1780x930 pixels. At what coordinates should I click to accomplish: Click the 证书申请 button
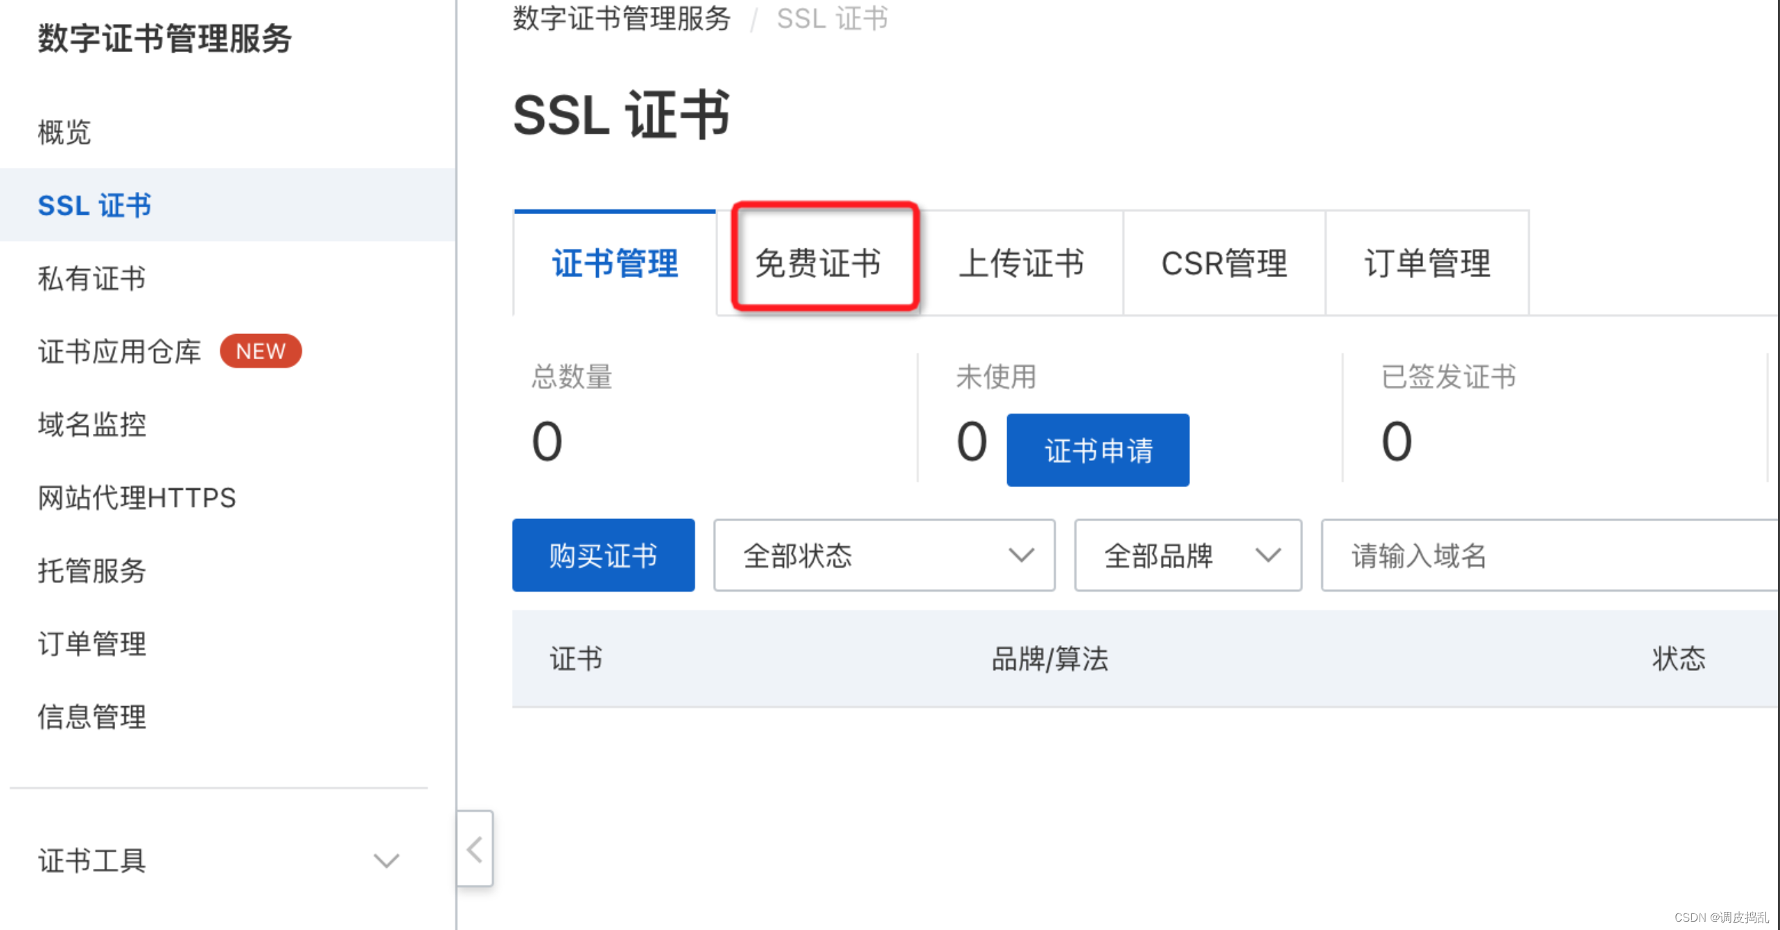click(x=1098, y=450)
